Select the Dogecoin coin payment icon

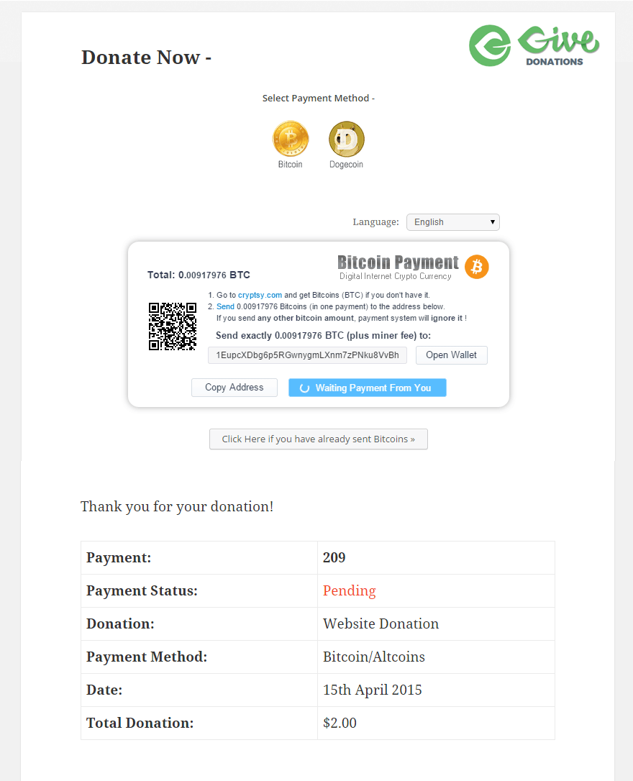pyautogui.click(x=346, y=139)
